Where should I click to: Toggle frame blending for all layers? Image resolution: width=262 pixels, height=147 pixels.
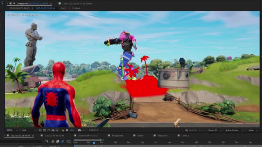[58, 142]
